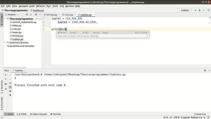Viewport: 211px width, 119px height.
Task: Open completion popup three-dot options
Action: point(147,36)
